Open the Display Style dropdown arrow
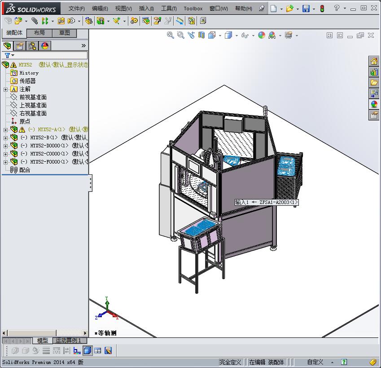Image resolution: width=381 pixels, height=368 pixels. [236, 35]
